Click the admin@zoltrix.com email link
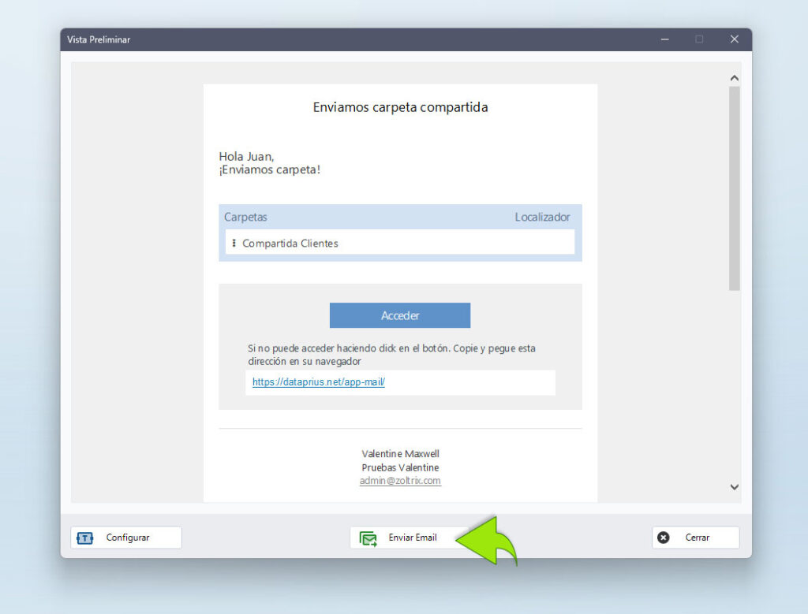Image resolution: width=808 pixels, height=614 pixels. [x=400, y=481]
